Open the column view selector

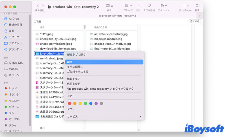[109, 6]
